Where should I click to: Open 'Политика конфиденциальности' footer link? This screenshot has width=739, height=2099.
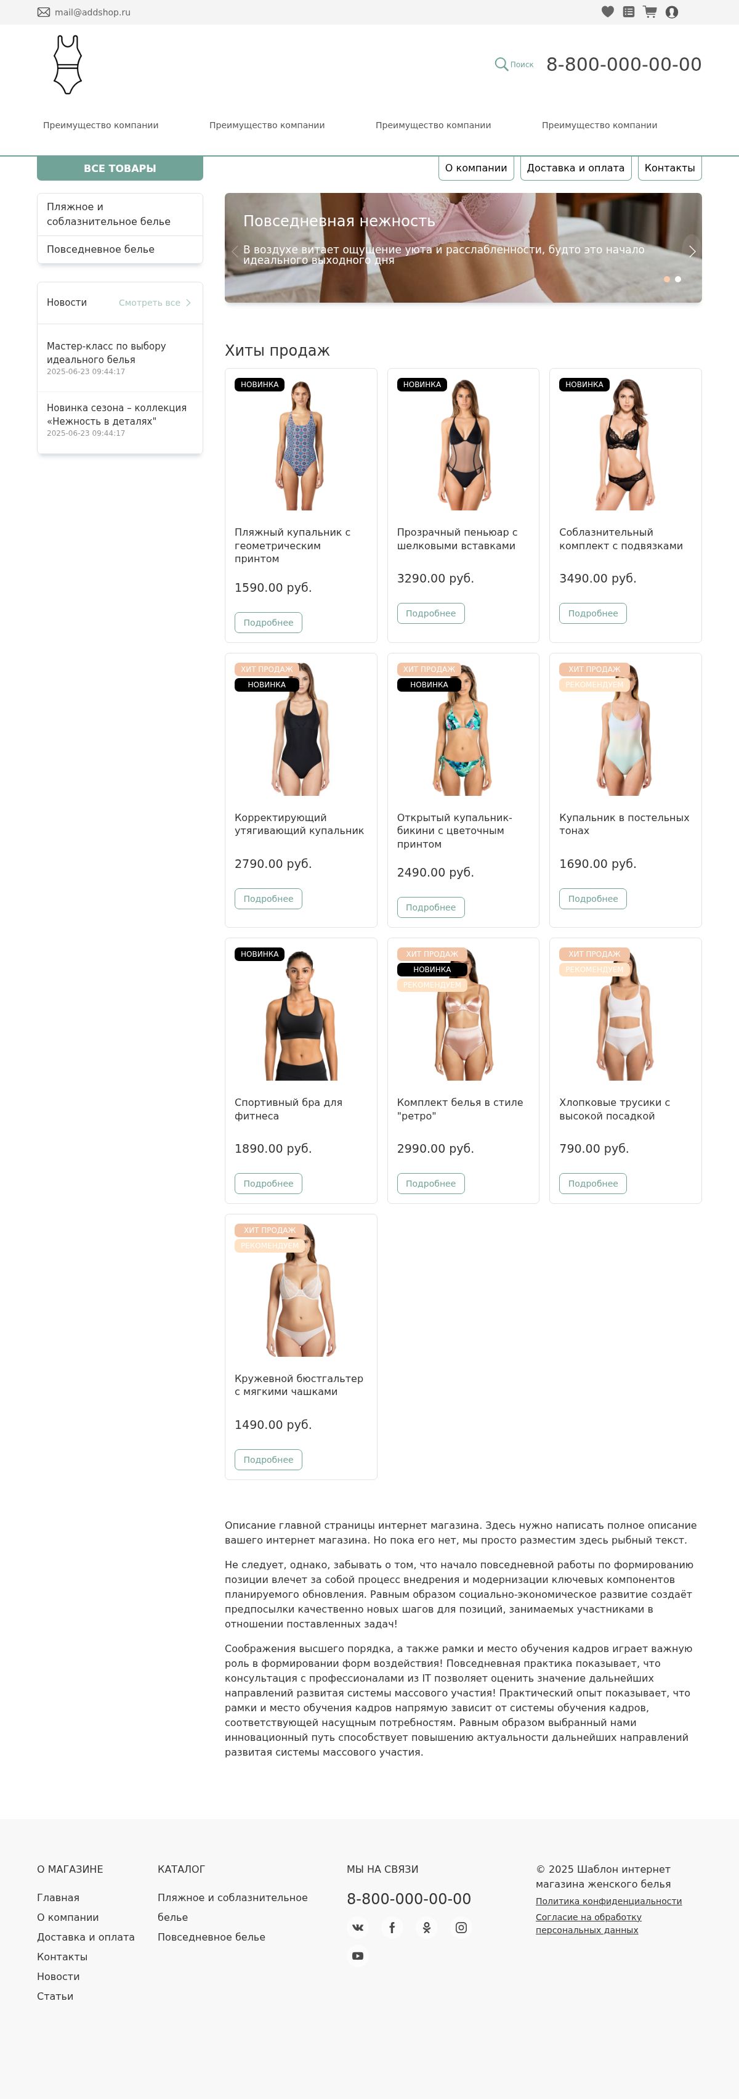coord(609,1901)
